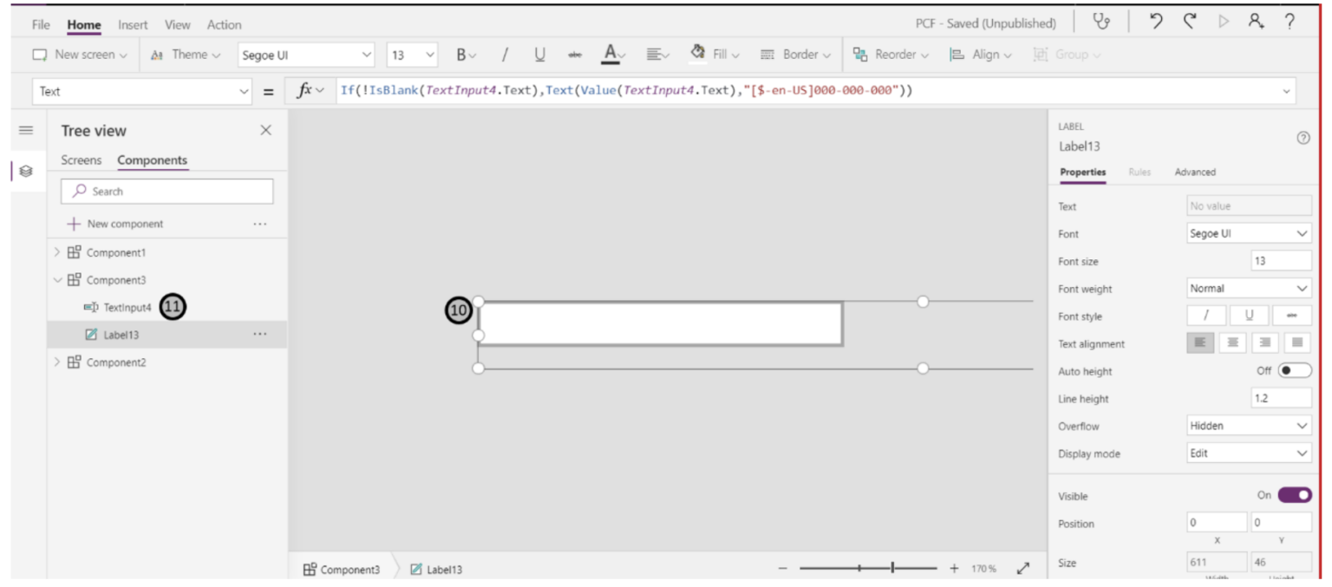Expand the canvas to full screen view

[1022, 568]
